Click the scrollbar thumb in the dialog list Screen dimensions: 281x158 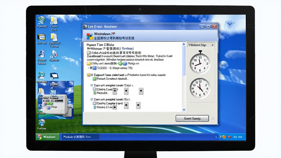tap(184, 60)
